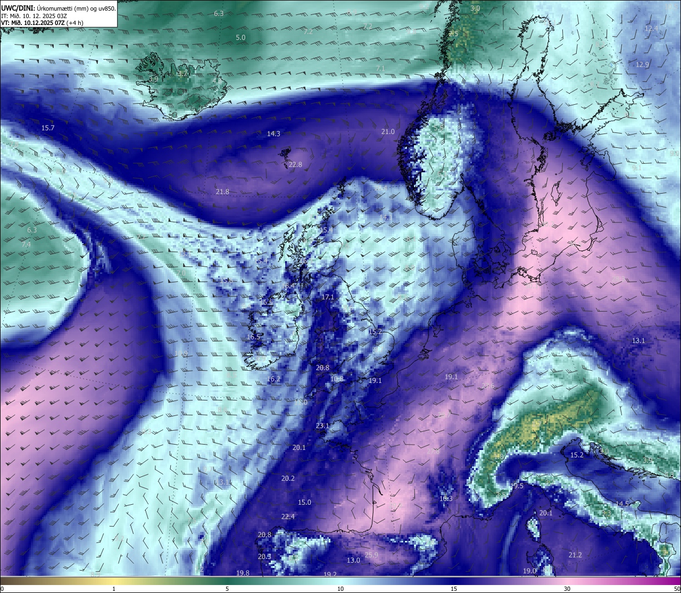Click the map value 25.9
The image size is (681, 593).
pos(371,555)
